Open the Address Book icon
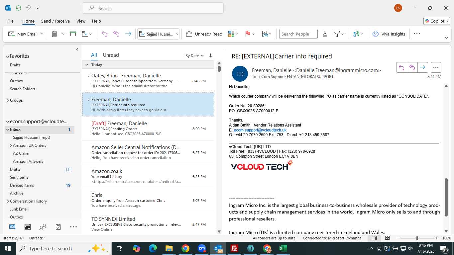 pyautogui.click(x=325, y=34)
